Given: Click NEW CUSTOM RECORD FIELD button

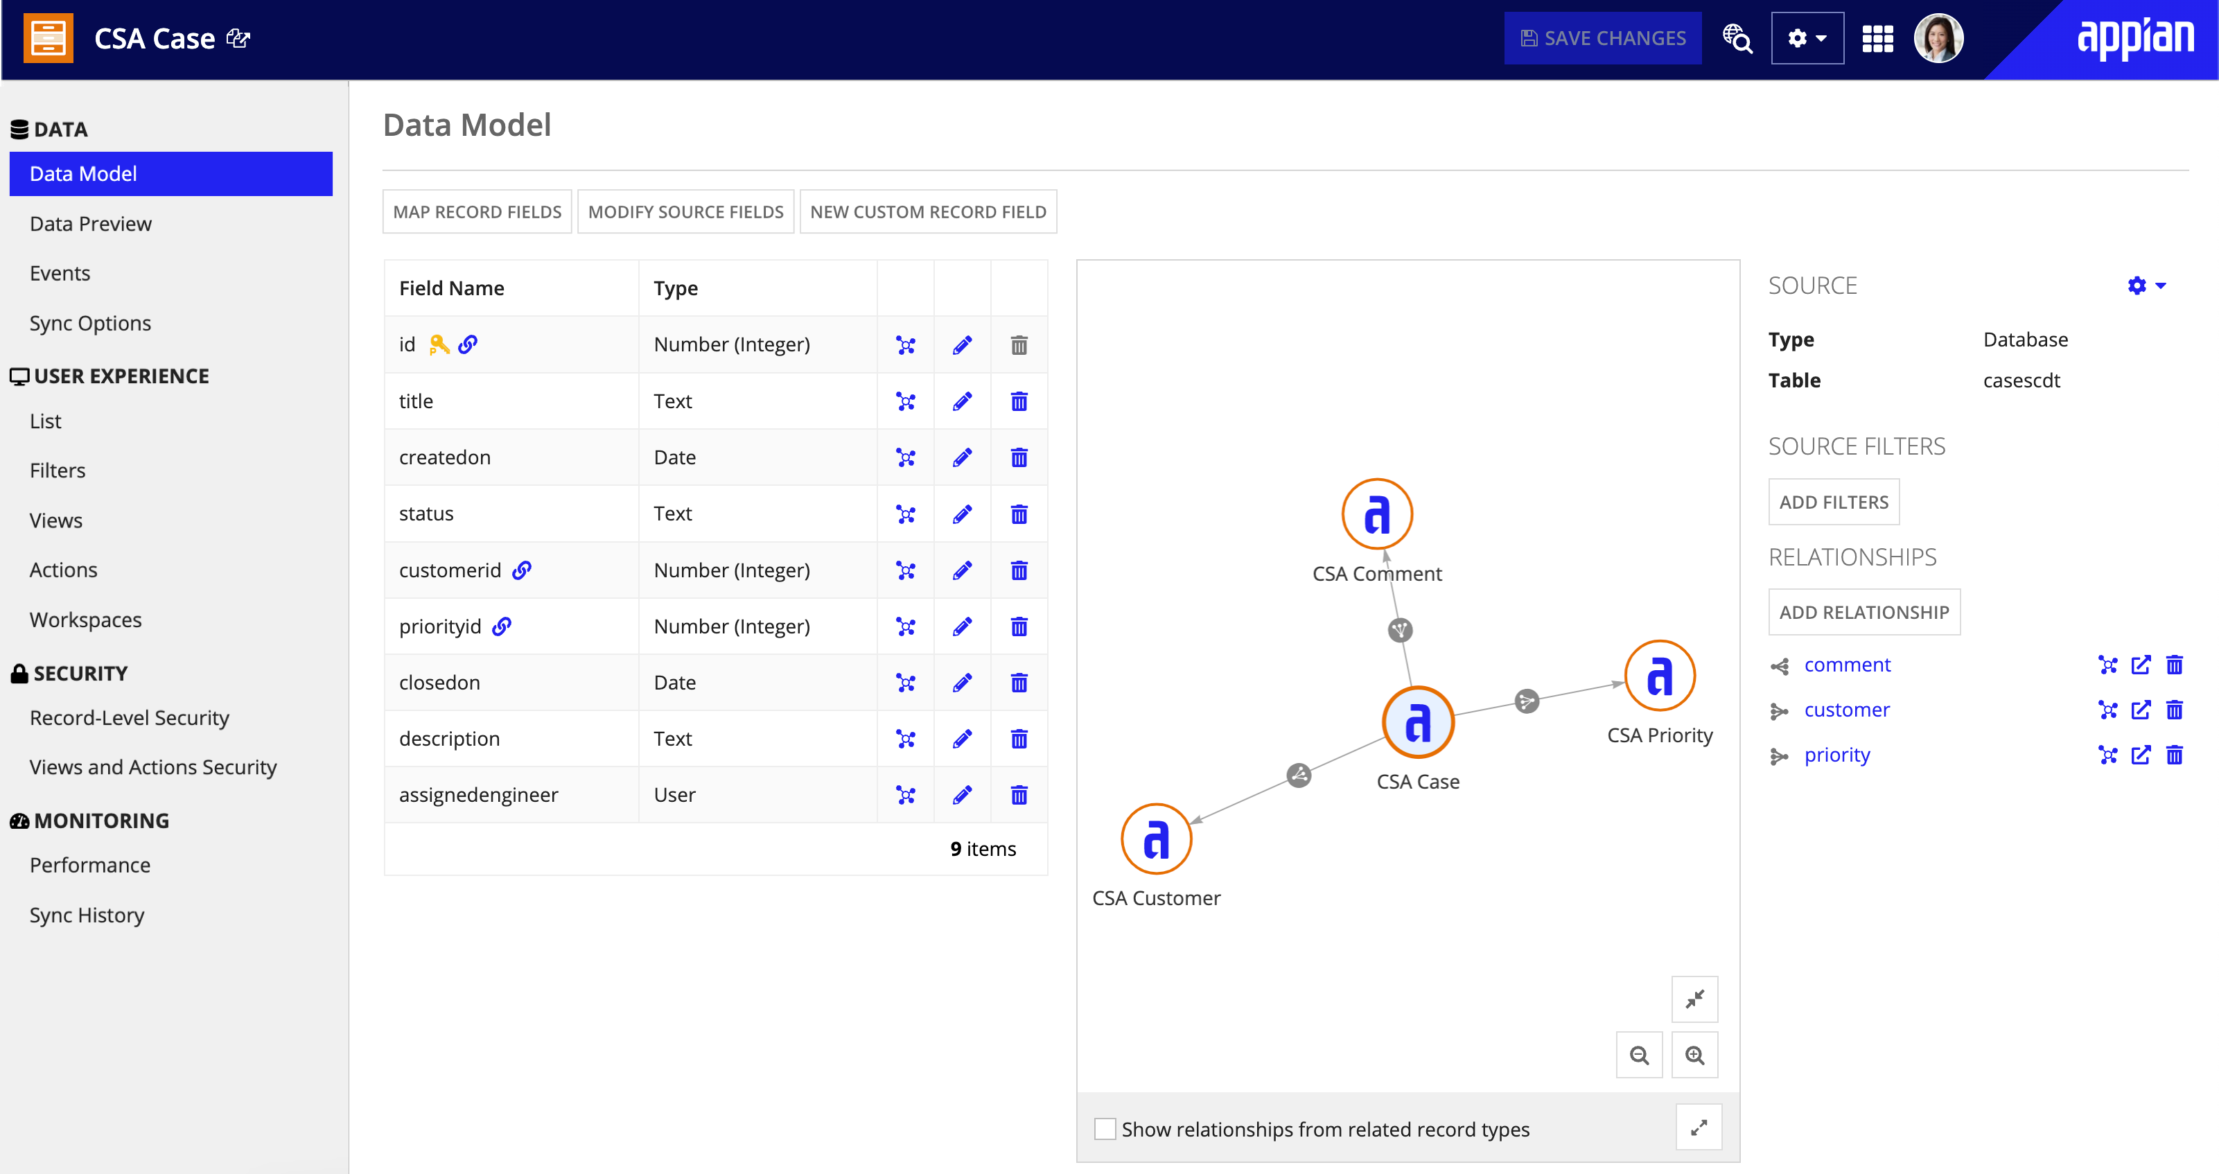Looking at the screenshot, I should [927, 211].
